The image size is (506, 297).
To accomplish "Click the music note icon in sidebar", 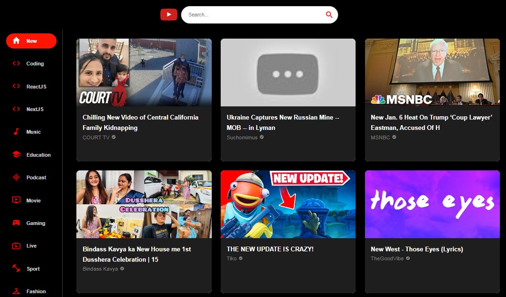I will [x=16, y=132].
